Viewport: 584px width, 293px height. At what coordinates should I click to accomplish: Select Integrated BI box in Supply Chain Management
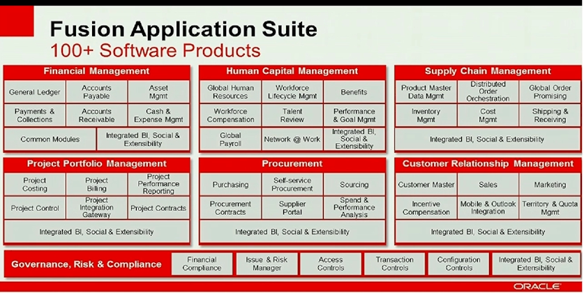coord(488,140)
